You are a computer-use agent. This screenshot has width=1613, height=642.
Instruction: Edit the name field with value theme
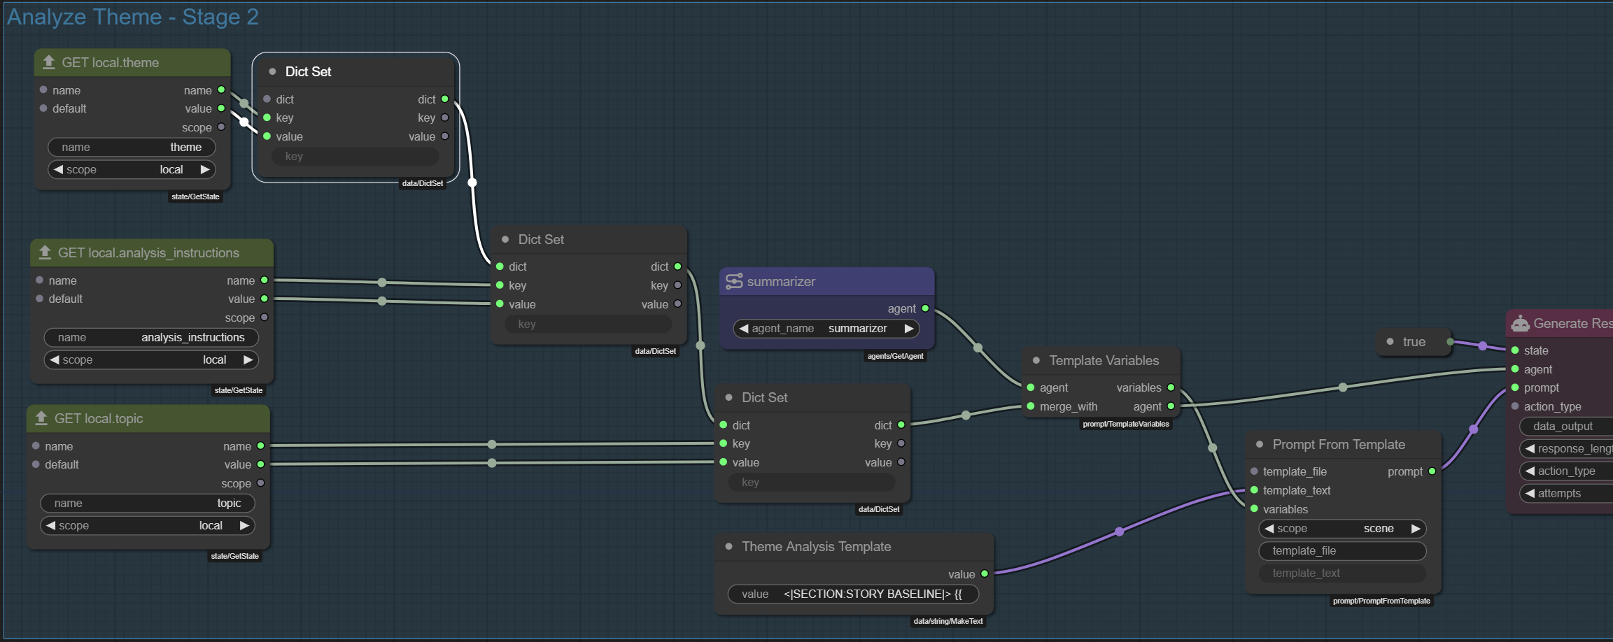click(132, 147)
